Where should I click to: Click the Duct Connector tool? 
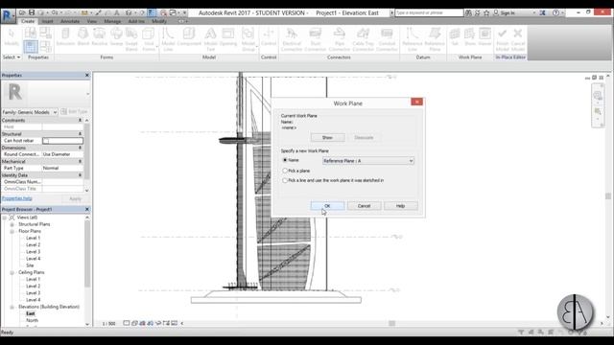point(316,39)
